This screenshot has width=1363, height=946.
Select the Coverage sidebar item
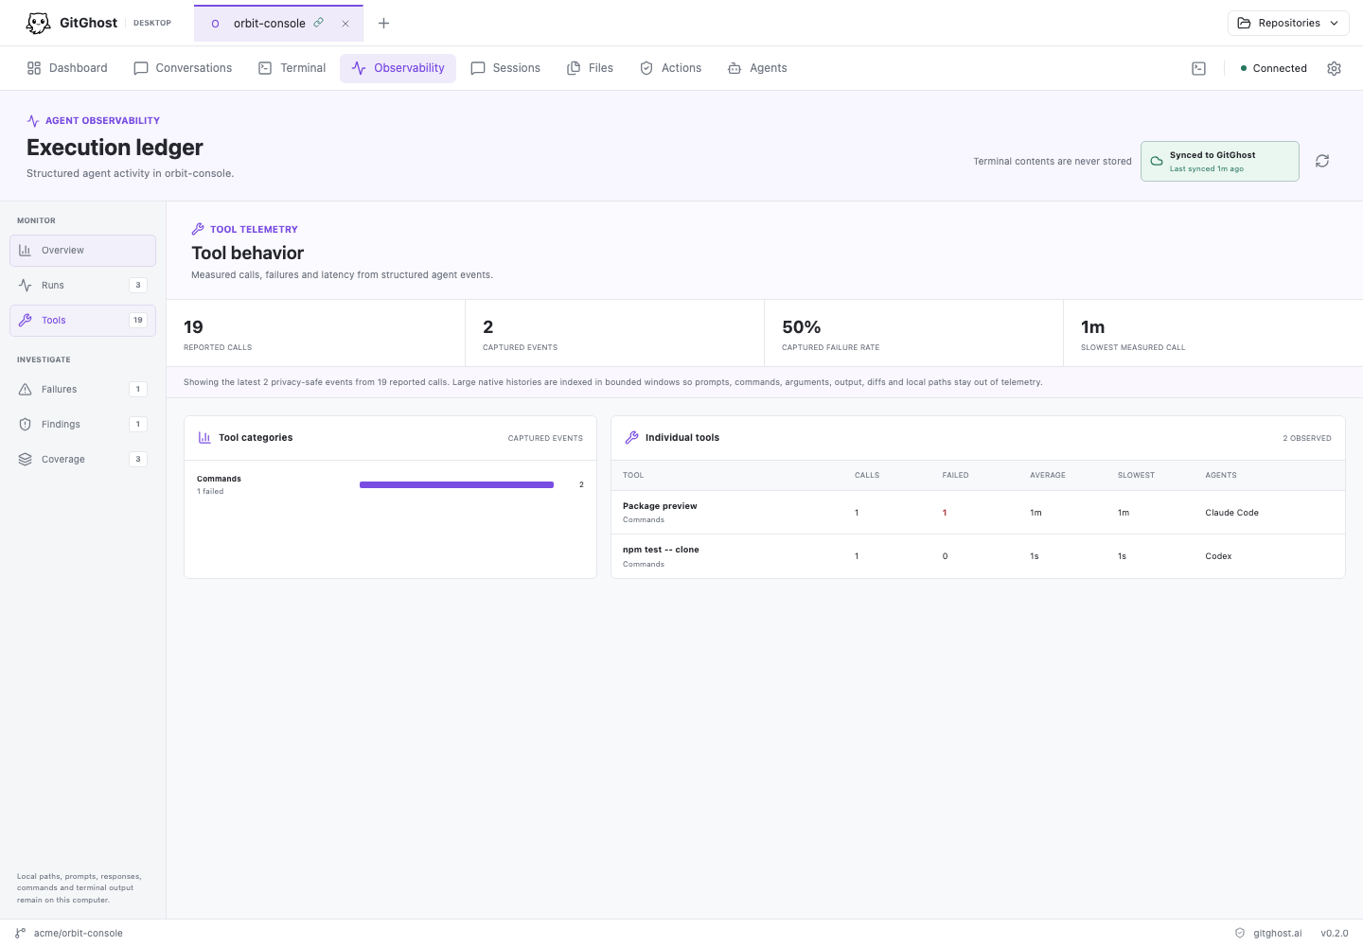(x=82, y=459)
